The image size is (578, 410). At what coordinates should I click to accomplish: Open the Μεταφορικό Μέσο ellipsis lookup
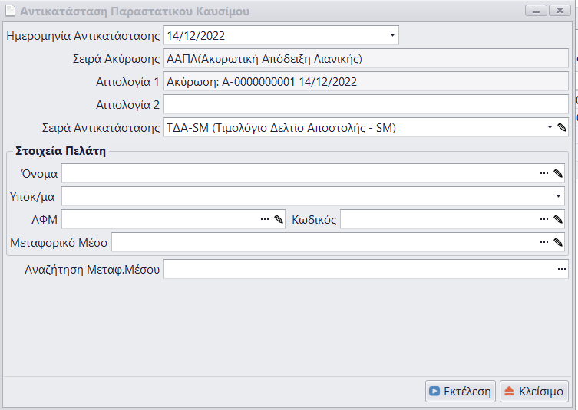(x=544, y=242)
